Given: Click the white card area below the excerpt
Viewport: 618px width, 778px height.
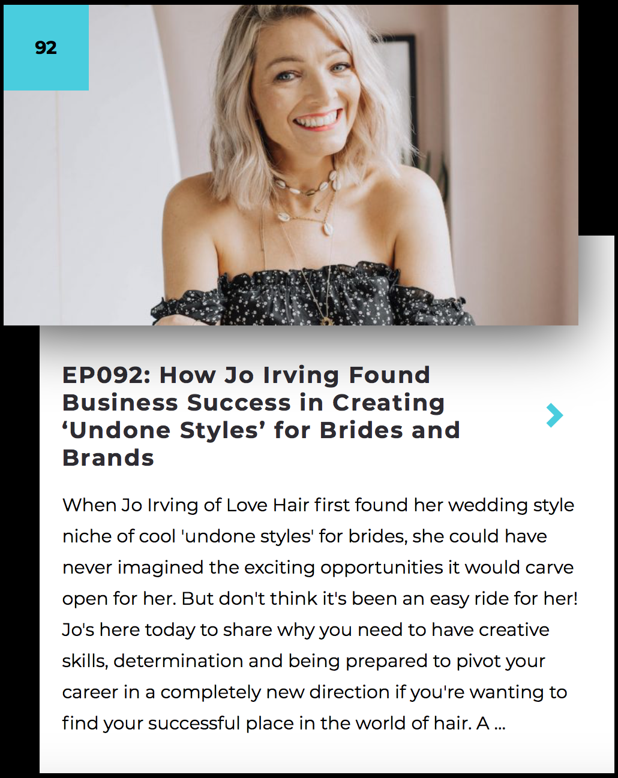Looking at the screenshot, I should (x=327, y=755).
